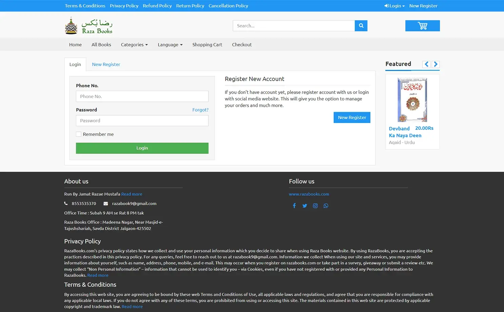Open the shopping cart icon
Viewport: 504px width, 312px height.
click(422, 25)
